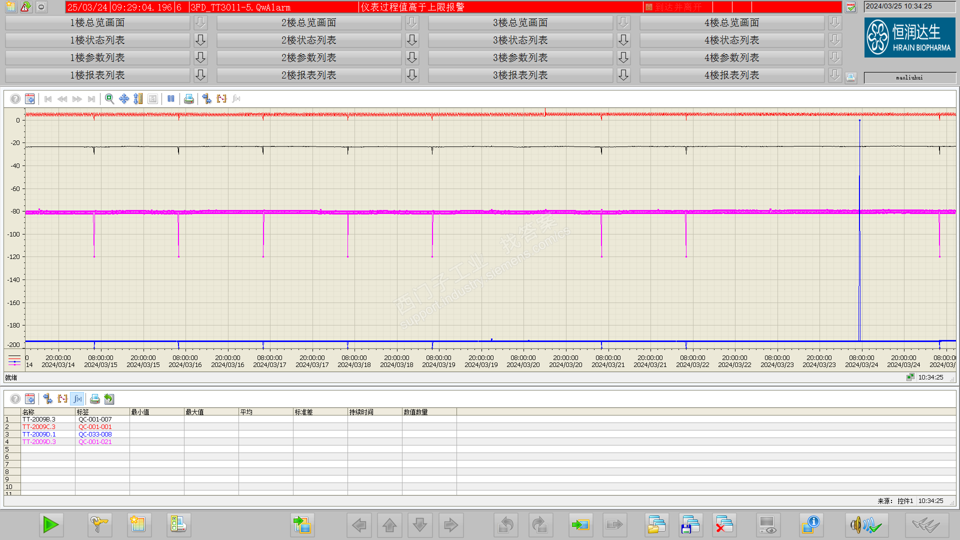The height and width of the screenshot is (540, 960).
Task: Open the picture information icon
Action: pyautogui.click(x=810, y=525)
